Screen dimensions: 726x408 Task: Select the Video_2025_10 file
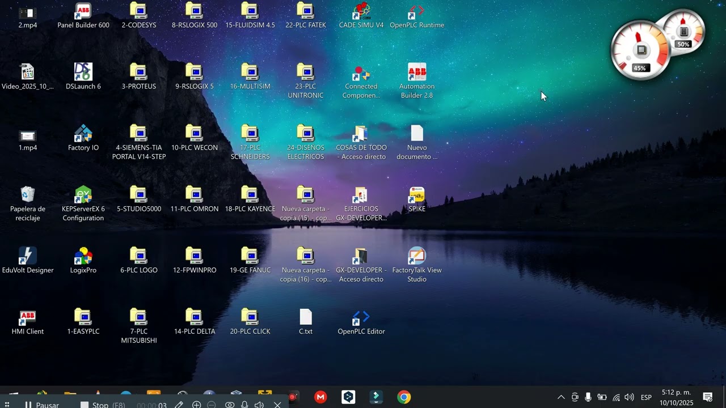coord(28,77)
